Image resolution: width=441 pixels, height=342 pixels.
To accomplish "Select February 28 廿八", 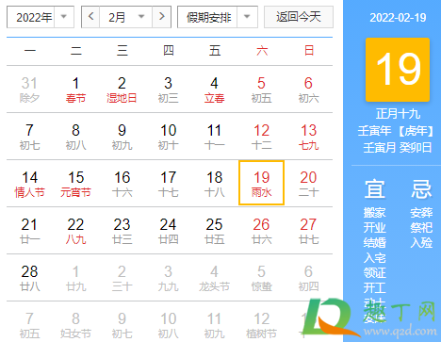I will (x=29, y=278).
